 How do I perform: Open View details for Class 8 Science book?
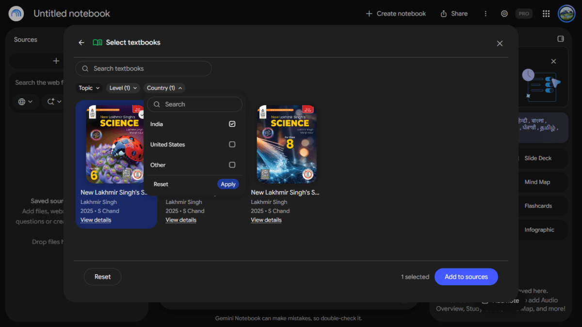[x=266, y=220]
